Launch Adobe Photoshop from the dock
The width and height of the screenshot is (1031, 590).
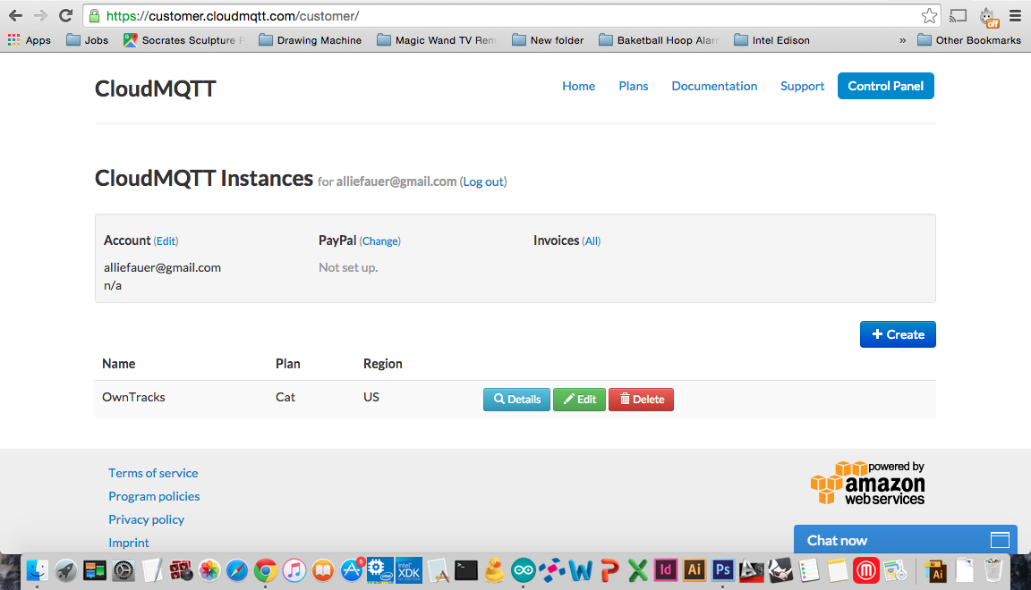coord(722,570)
